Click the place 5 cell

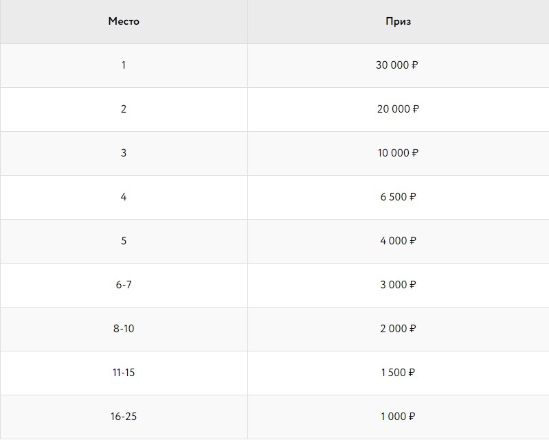[124, 242]
